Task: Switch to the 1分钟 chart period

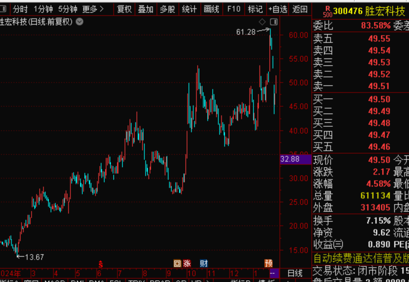Action: [43, 9]
